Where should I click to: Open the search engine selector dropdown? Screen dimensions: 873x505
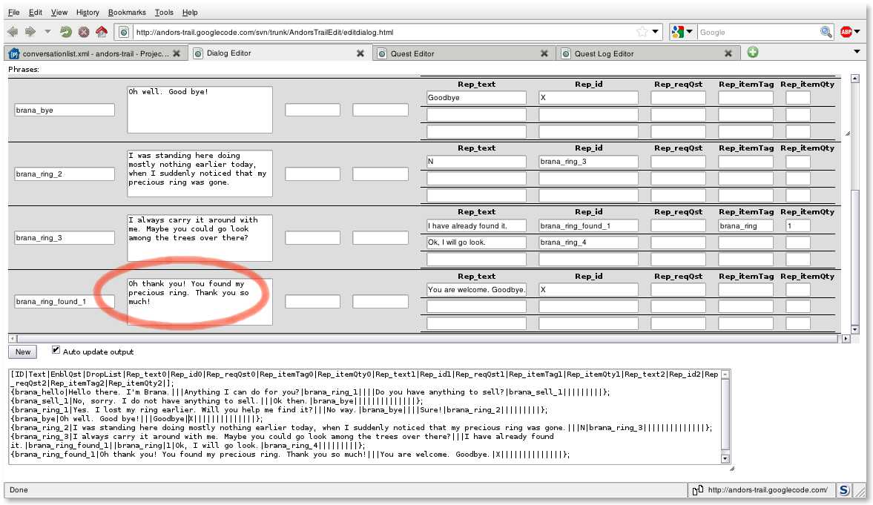pos(682,32)
